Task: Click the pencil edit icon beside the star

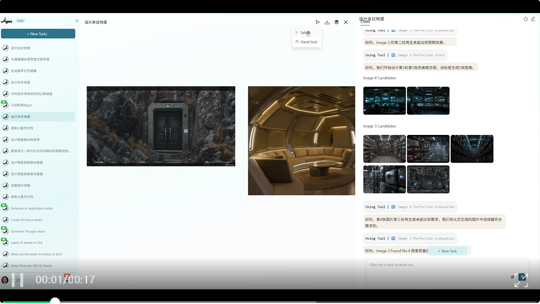Action: point(533,19)
